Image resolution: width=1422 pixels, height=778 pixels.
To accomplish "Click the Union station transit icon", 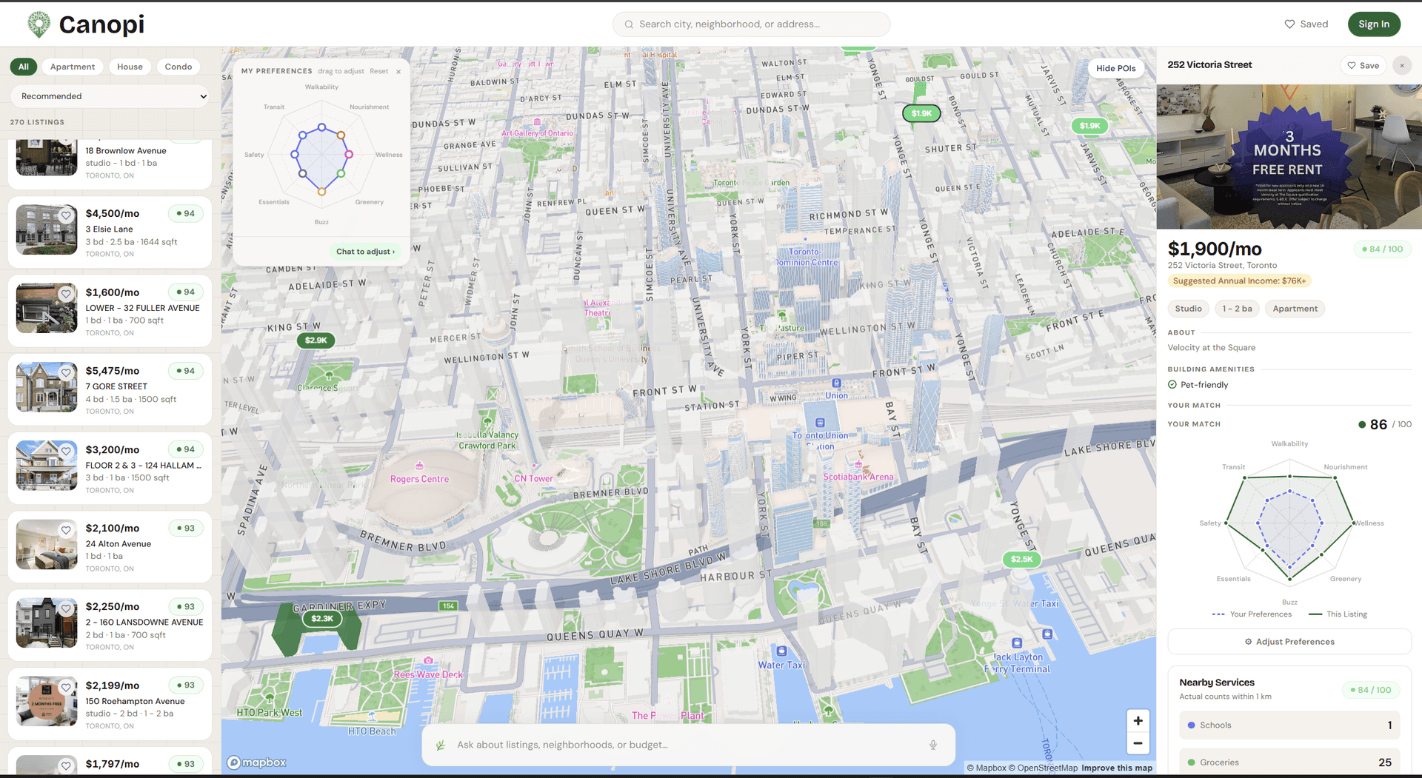I will pyautogui.click(x=836, y=383).
